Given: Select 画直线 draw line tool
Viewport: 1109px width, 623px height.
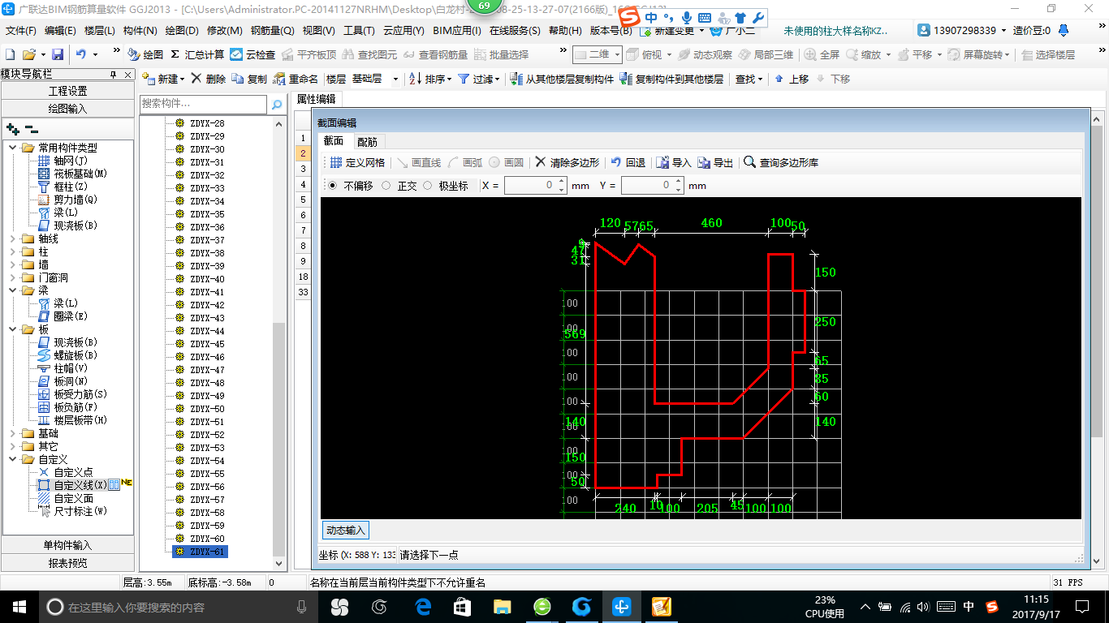Looking at the screenshot, I should (x=419, y=162).
